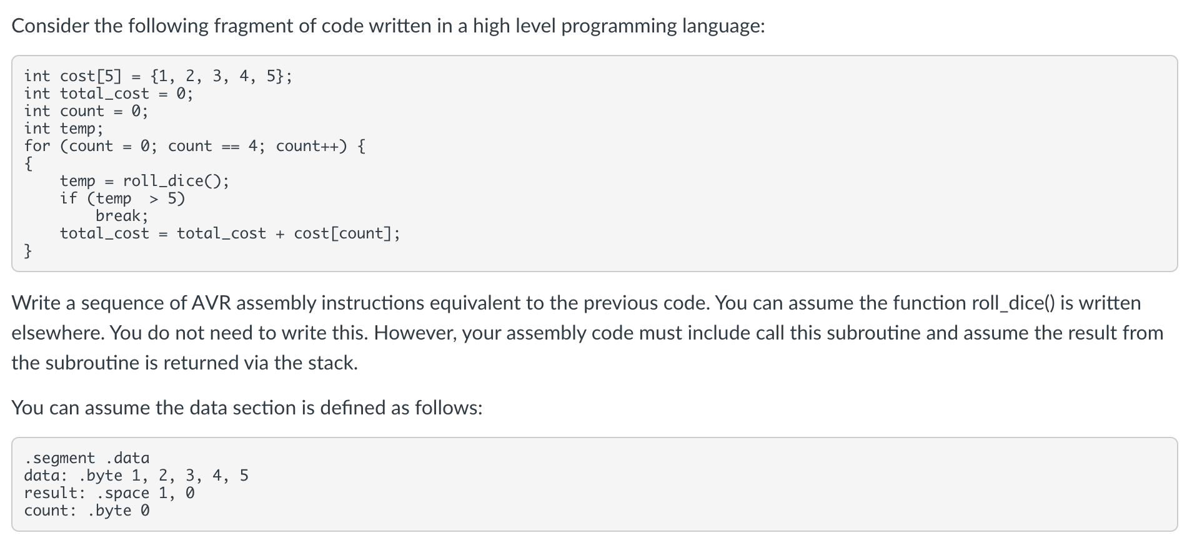
Task: Click the 'int cost[5]' array declaration line
Action: [157, 76]
